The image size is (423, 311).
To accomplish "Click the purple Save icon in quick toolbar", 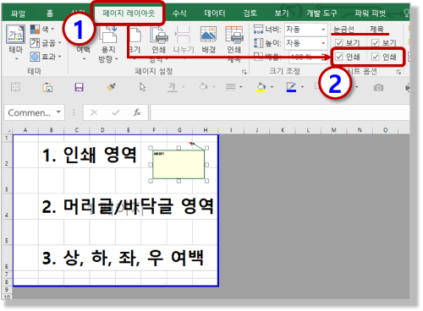I will [x=79, y=87].
